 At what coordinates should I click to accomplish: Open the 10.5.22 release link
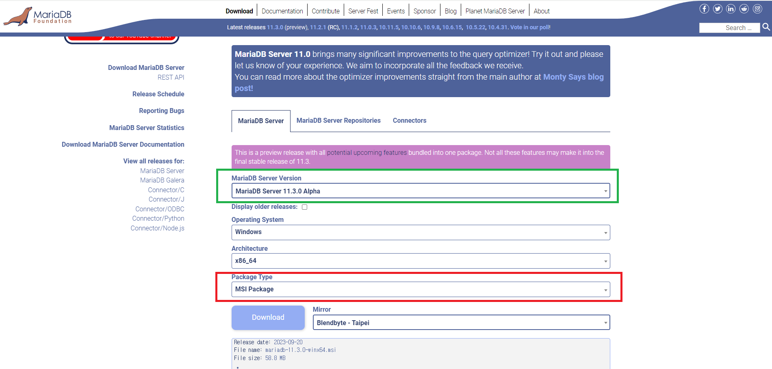point(475,27)
